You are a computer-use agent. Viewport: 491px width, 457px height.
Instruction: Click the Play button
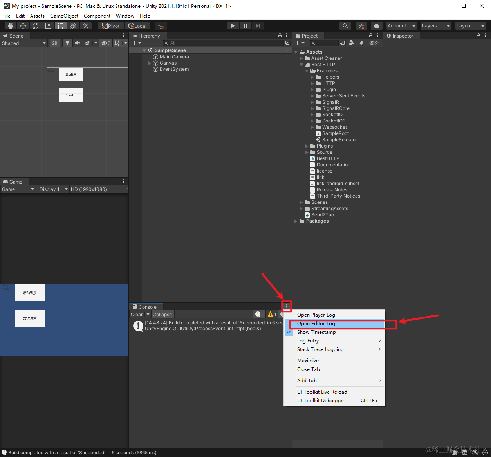[233, 26]
